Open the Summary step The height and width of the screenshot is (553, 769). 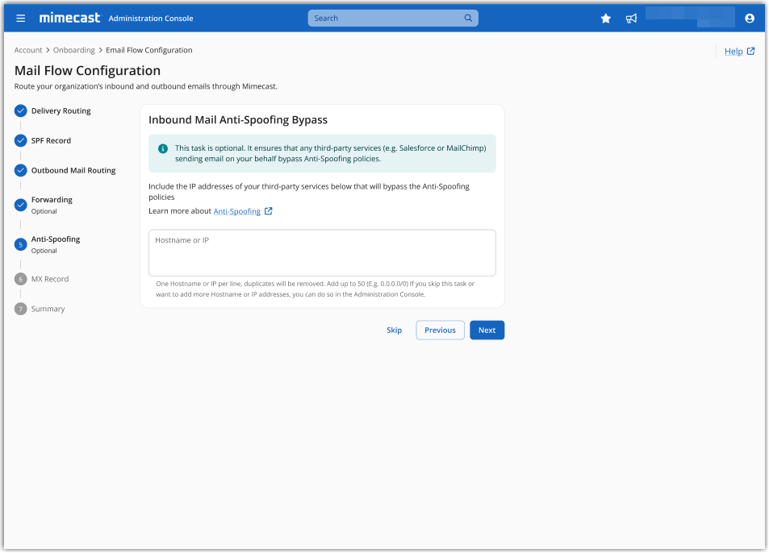[48, 309]
